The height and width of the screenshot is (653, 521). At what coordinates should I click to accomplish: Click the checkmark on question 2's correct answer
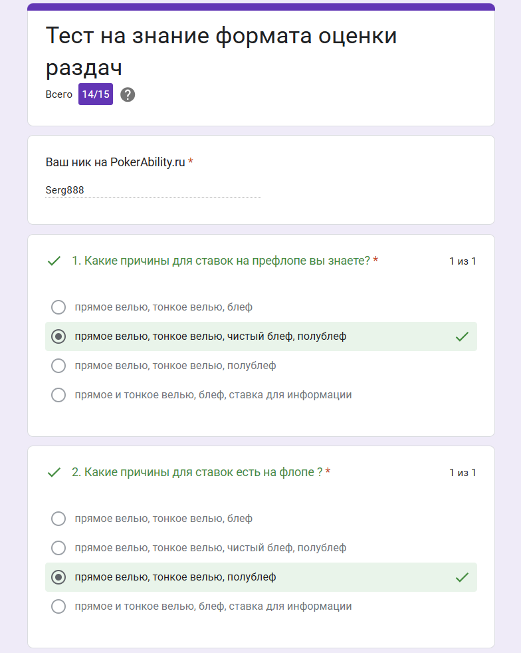click(x=462, y=577)
